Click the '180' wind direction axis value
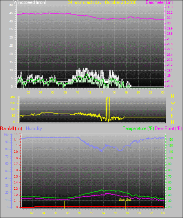 pos(13,110)
